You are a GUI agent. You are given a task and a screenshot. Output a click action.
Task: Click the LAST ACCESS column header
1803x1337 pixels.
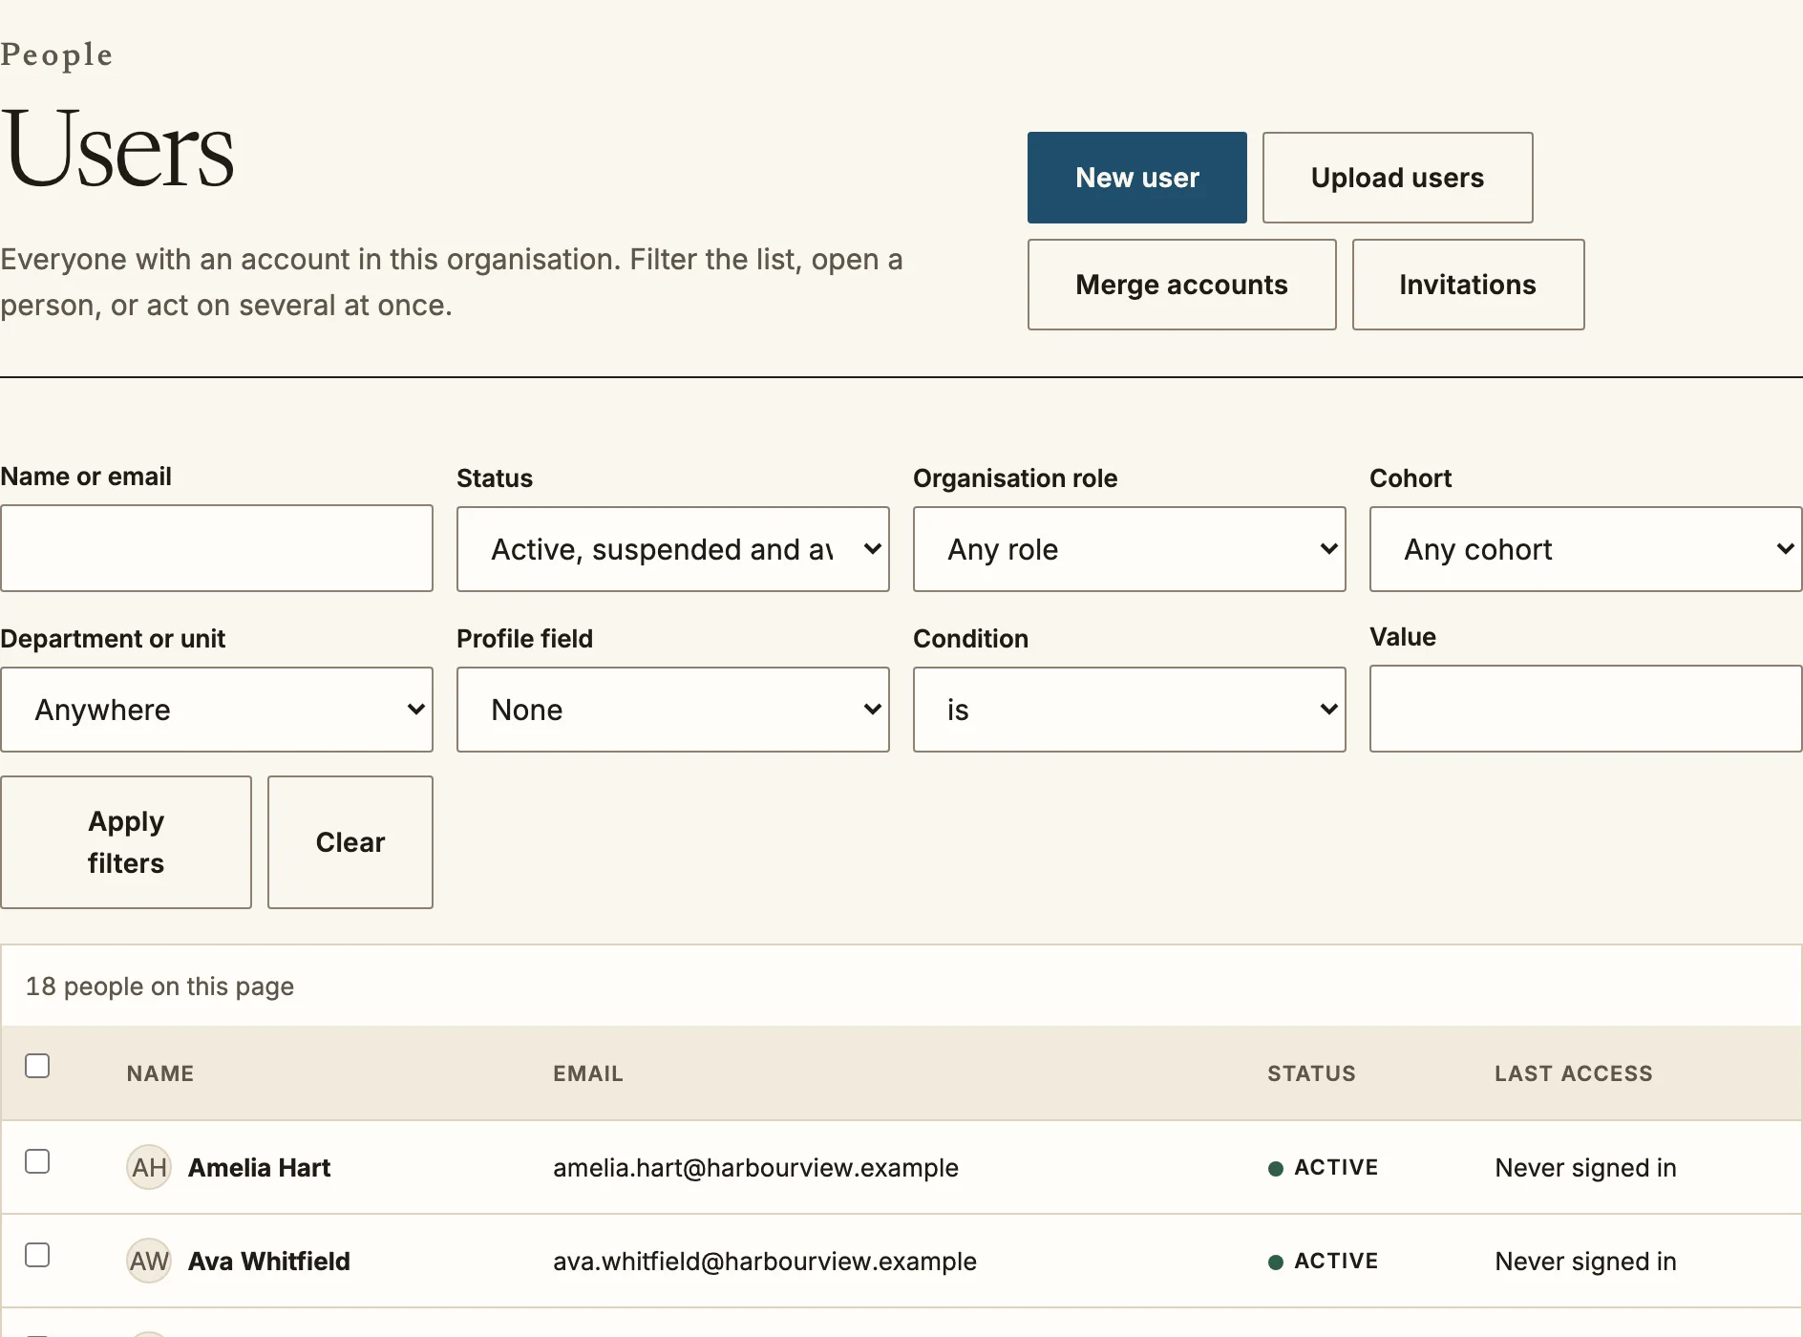tap(1574, 1073)
